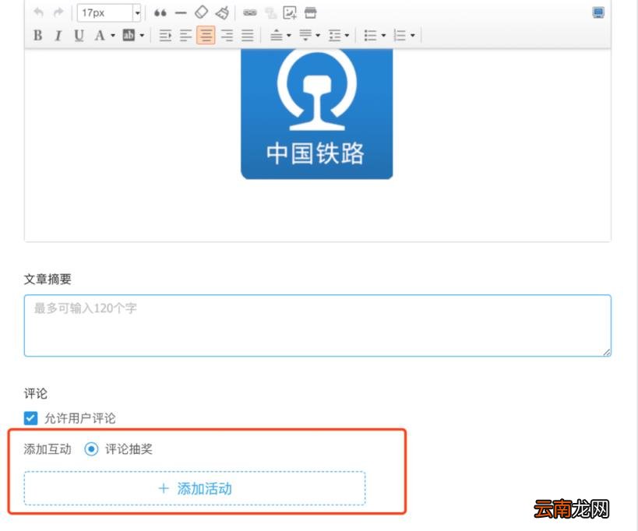The image size is (638, 531).
Task: Expand the font color picker arrow
Action: pyautogui.click(x=113, y=35)
